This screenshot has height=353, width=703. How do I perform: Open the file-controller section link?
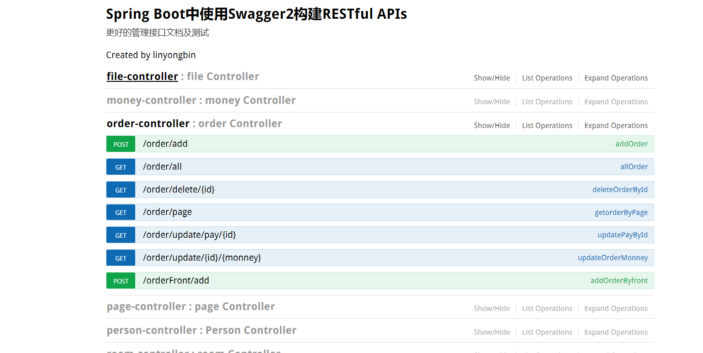(142, 76)
